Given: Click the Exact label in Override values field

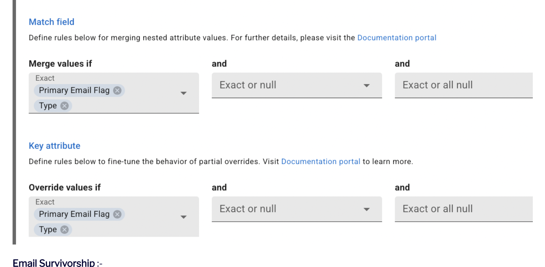Looking at the screenshot, I should 45,202.
